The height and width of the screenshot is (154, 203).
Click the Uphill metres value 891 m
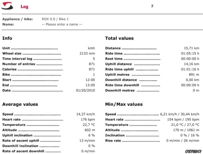(194, 75)
